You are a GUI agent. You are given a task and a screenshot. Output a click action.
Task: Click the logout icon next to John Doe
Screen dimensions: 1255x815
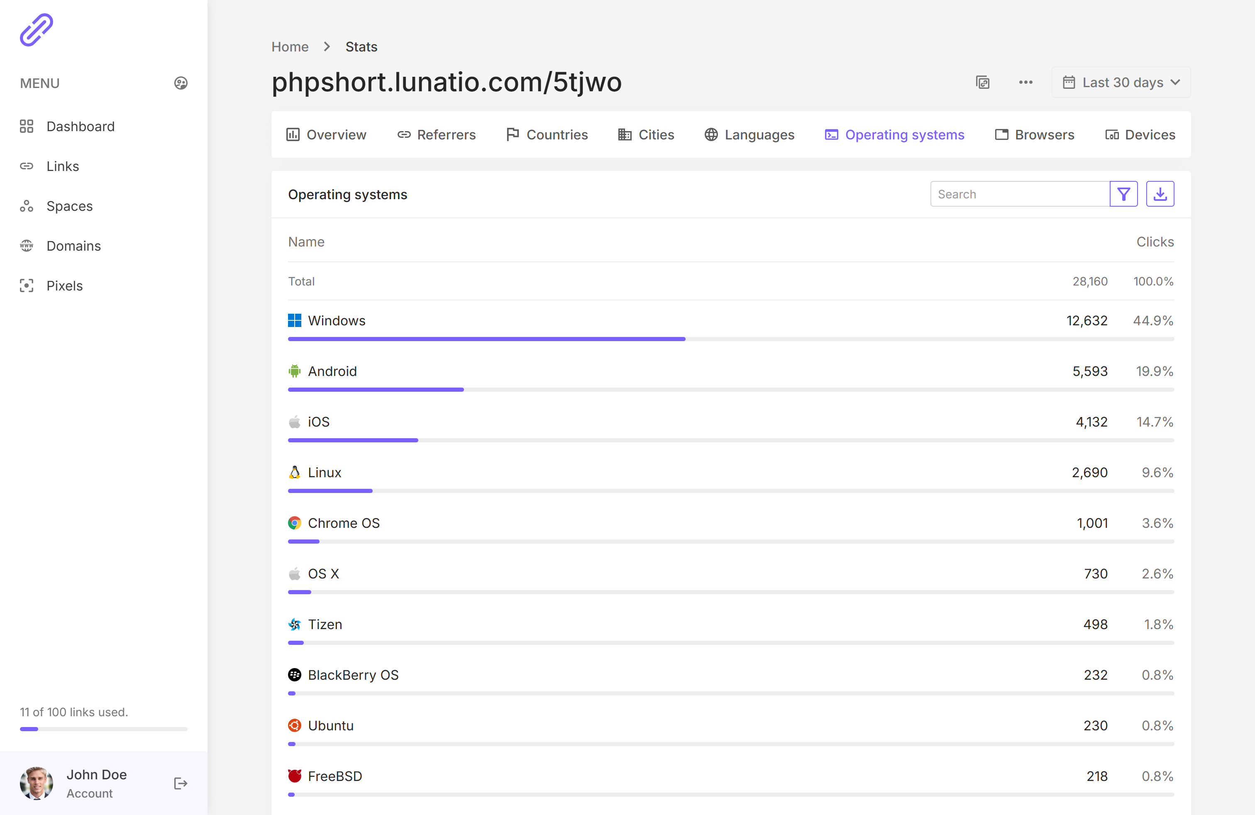pyautogui.click(x=181, y=783)
